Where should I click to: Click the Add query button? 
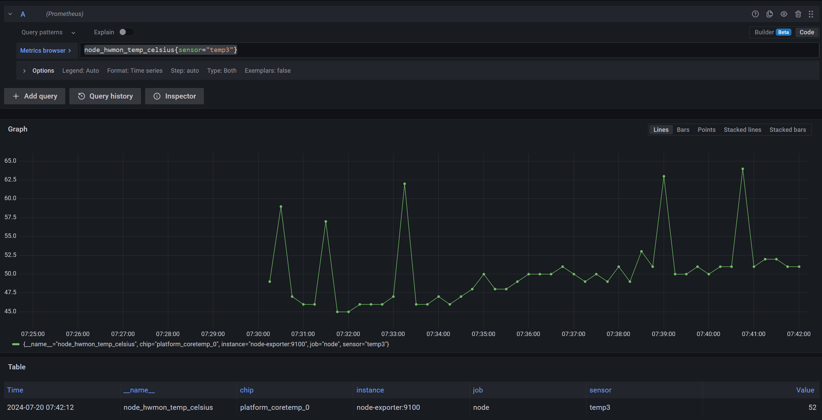[x=34, y=96]
